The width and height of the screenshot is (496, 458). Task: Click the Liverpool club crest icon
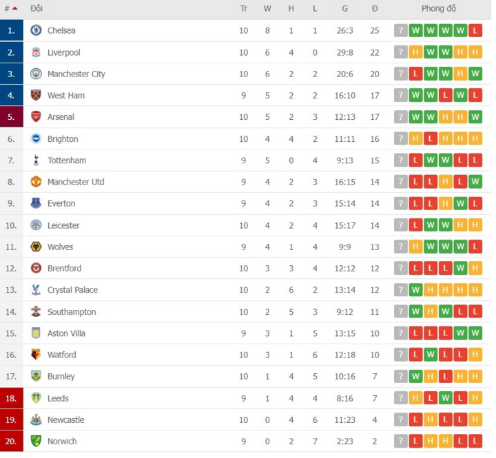[x=36, y=52]
